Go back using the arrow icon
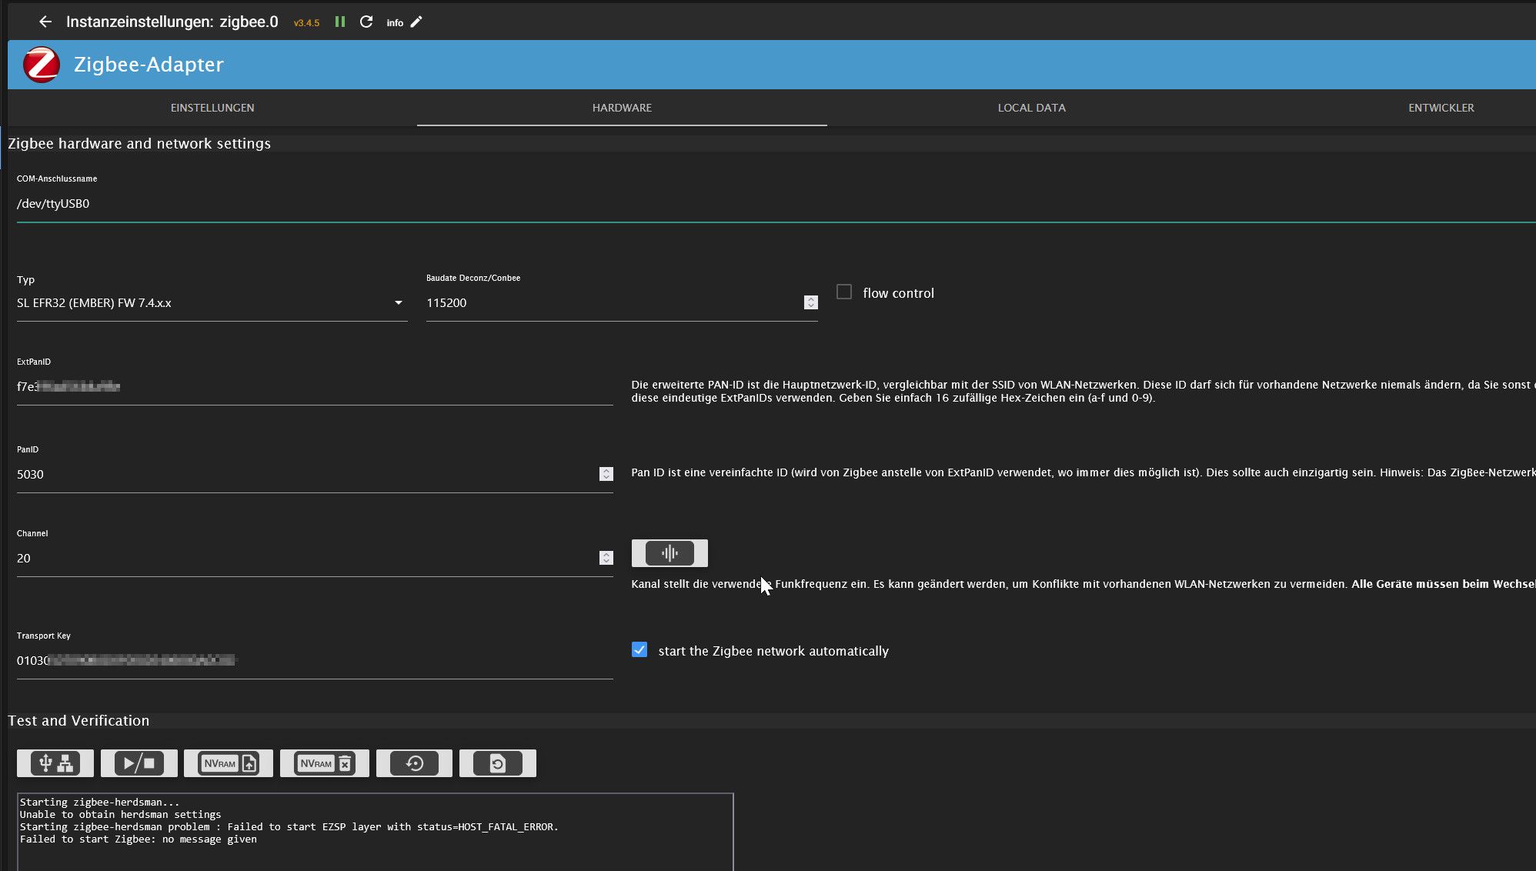 click(x=45, y=22)
